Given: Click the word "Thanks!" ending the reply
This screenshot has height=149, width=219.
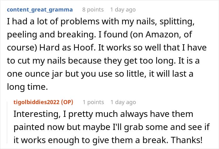Looking at the screenshot, I should (186, 140).
